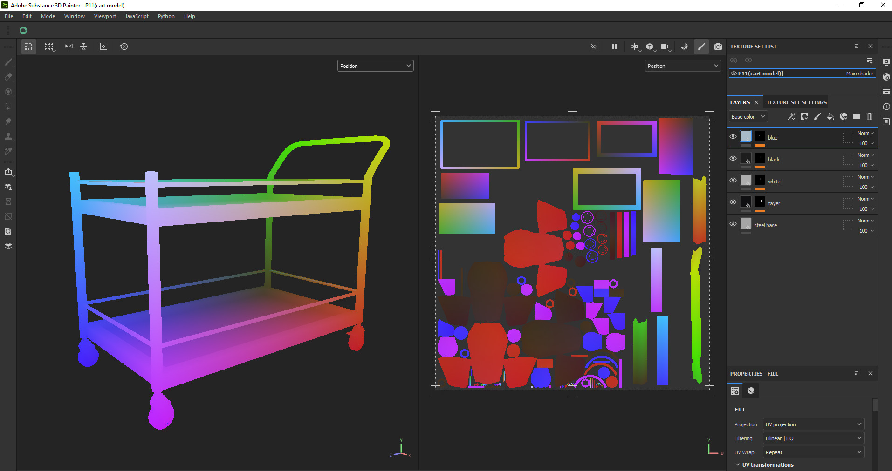Open the Projection dropdown set to UV projection
This screenshot has height=471, width=892.
813,424
